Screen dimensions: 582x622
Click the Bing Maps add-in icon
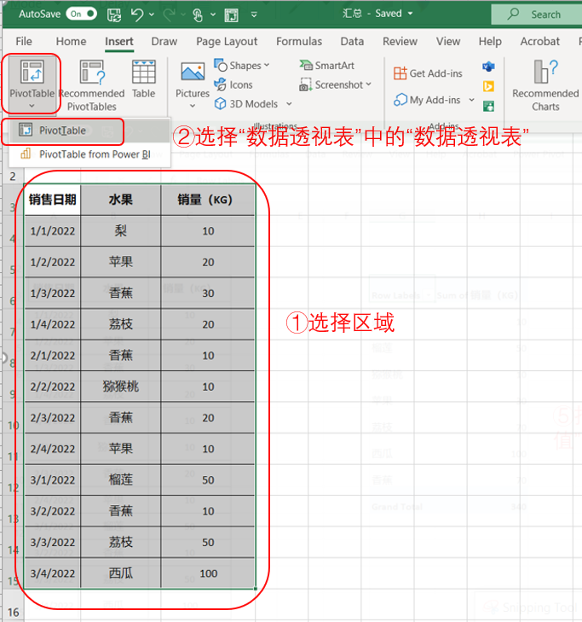(488, 86)
